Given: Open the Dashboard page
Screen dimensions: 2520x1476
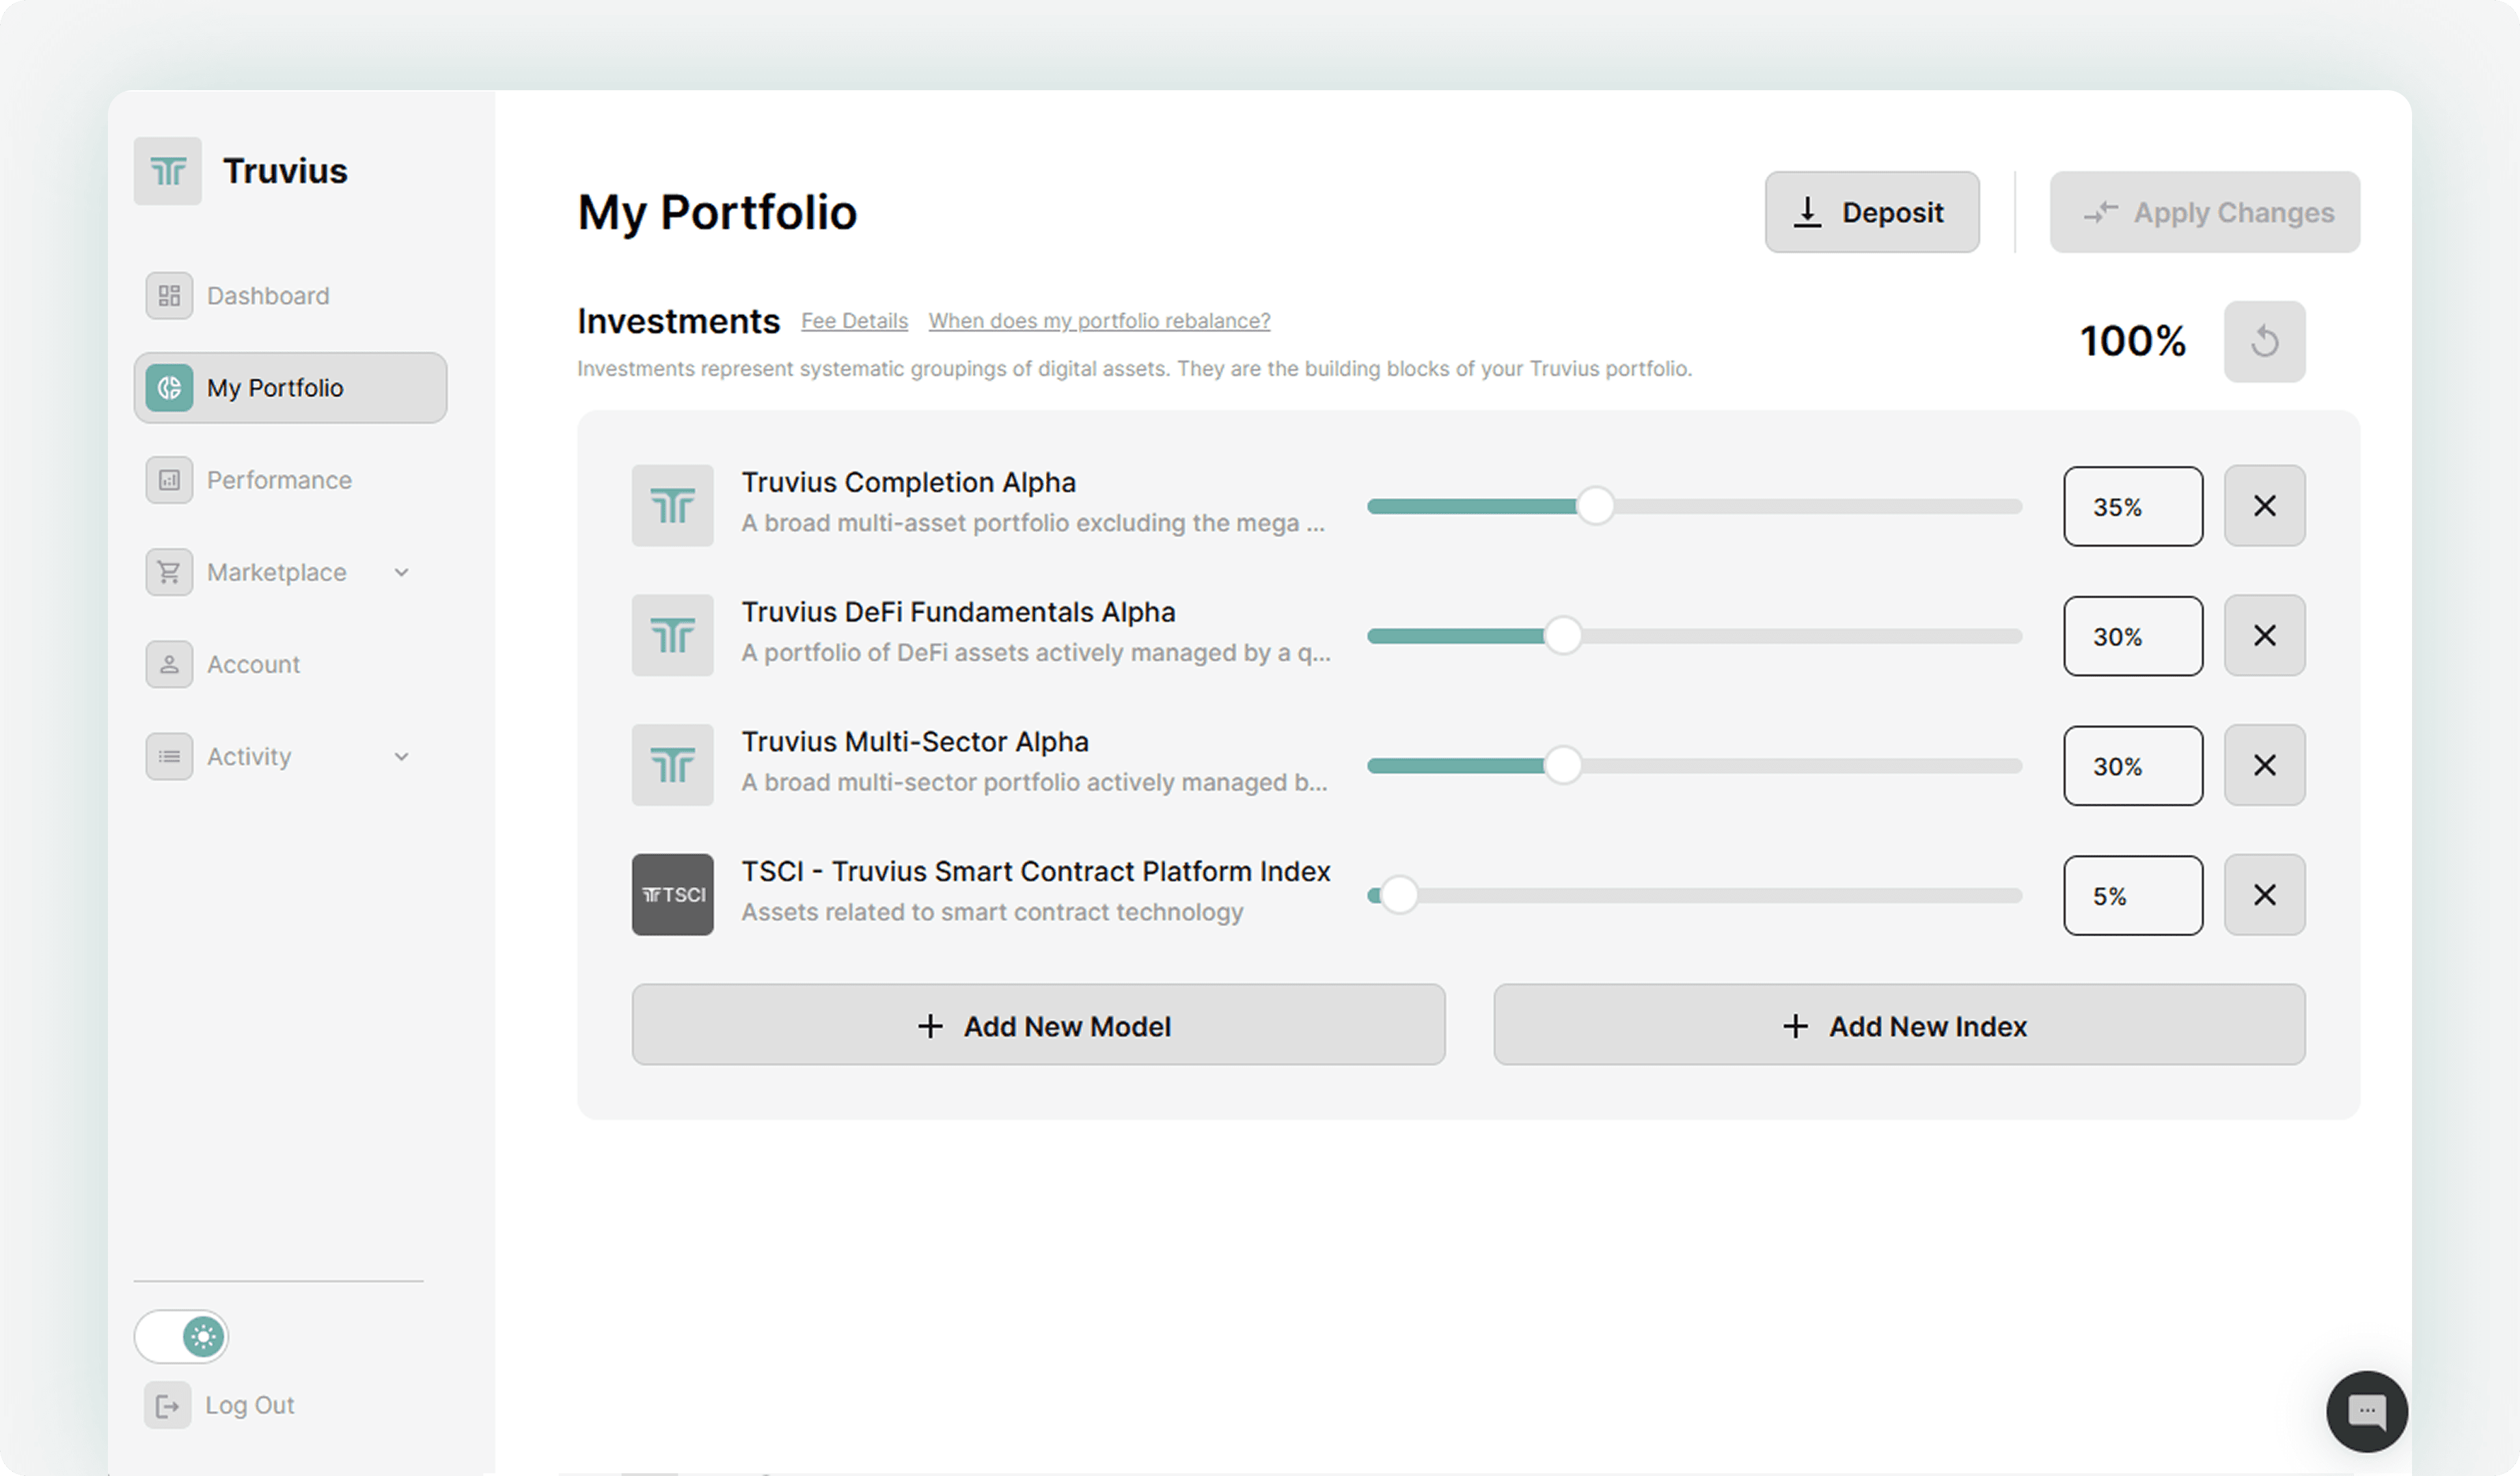Looking at the screenshot, I should [267, 296].
